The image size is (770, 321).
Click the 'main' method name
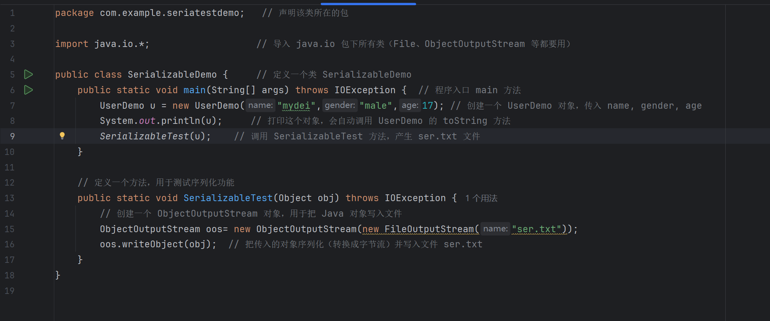coord(195,90)
